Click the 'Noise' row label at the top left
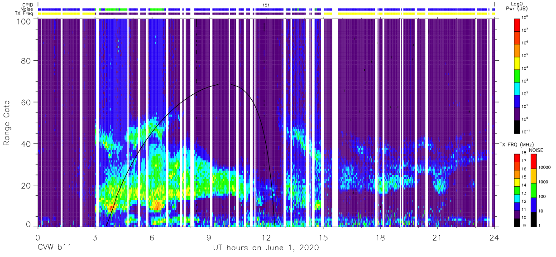This screenshot has width=556, height=257. (27, 9)
